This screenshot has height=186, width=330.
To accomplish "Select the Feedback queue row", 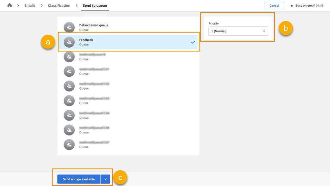I will point(128,42).
